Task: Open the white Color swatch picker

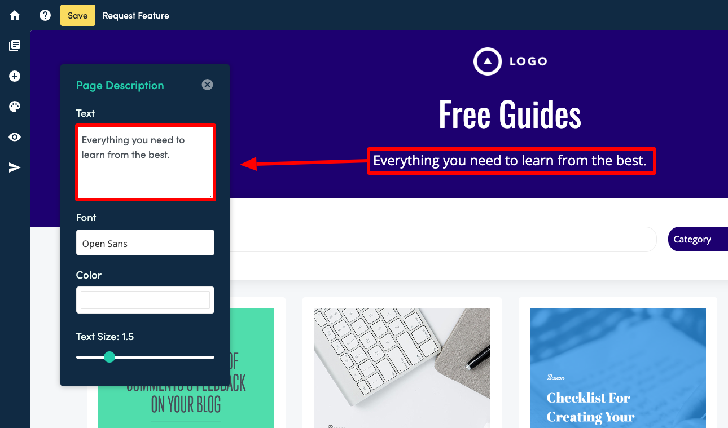Action: (x=145, y=300)
